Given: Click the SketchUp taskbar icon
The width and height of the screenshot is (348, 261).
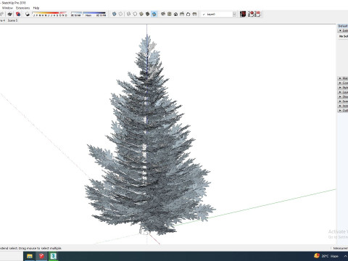Looking at the screenshot, I should coord(41,256).
